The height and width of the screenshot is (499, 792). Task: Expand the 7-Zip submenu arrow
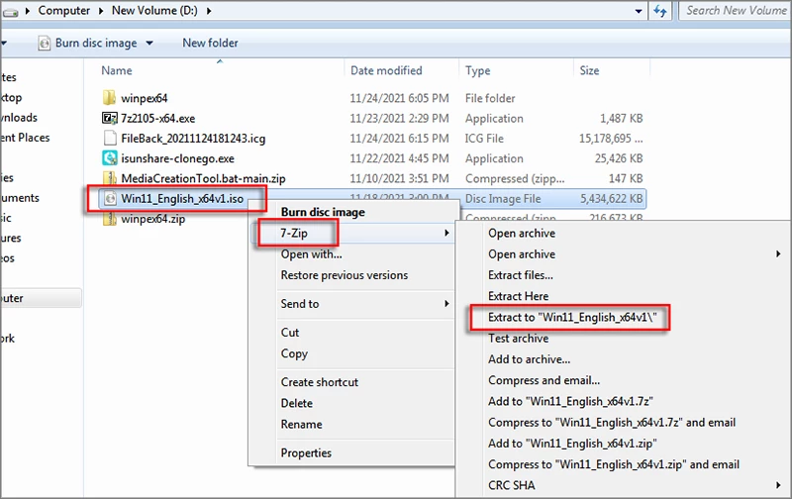[x=446, y=233]
